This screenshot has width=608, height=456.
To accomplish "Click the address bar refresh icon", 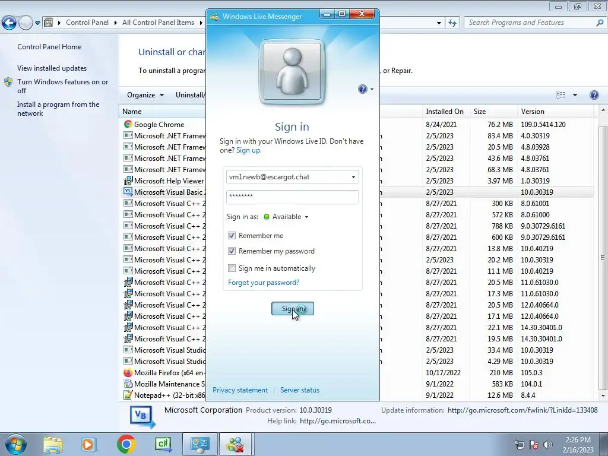I will [x=452, y=23].
